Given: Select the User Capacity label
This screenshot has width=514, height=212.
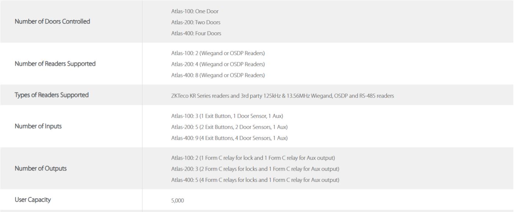Looking at the screenshot, I should pyautogui.click(x=33, y=200).
